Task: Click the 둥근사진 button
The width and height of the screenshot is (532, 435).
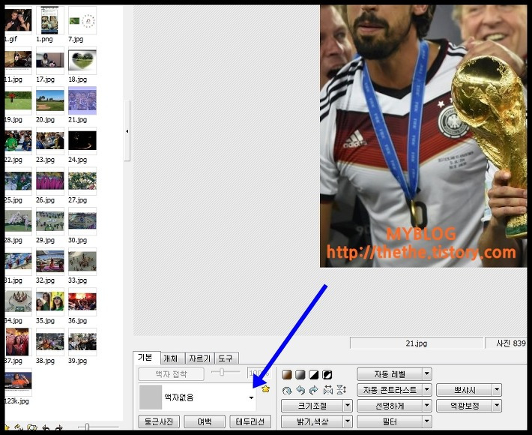Action: (x=159, y=421)
